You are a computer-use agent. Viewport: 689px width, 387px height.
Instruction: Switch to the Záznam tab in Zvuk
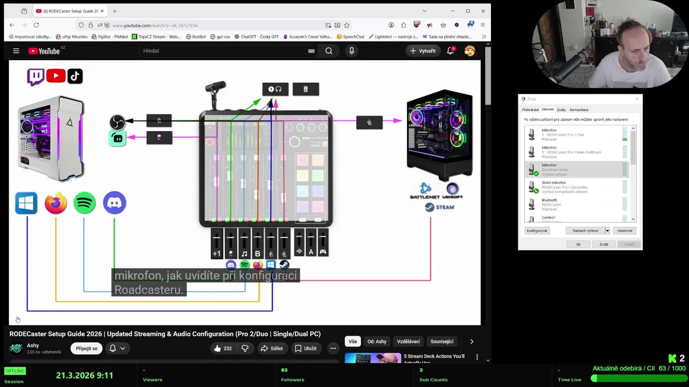coord(547,109)
